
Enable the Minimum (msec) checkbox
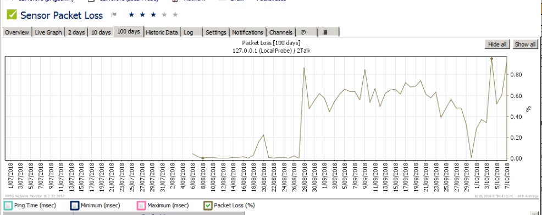coord(75,206)
